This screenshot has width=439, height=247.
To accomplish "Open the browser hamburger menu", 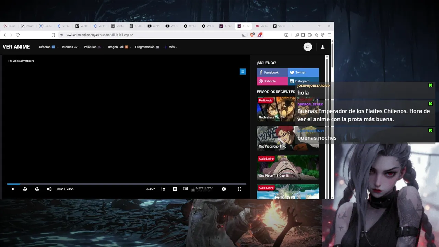I will [x=329, y=35].
